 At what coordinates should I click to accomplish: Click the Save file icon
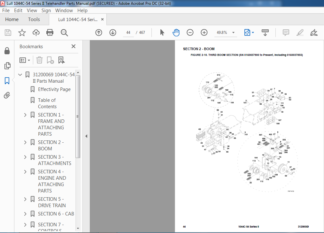8,33
